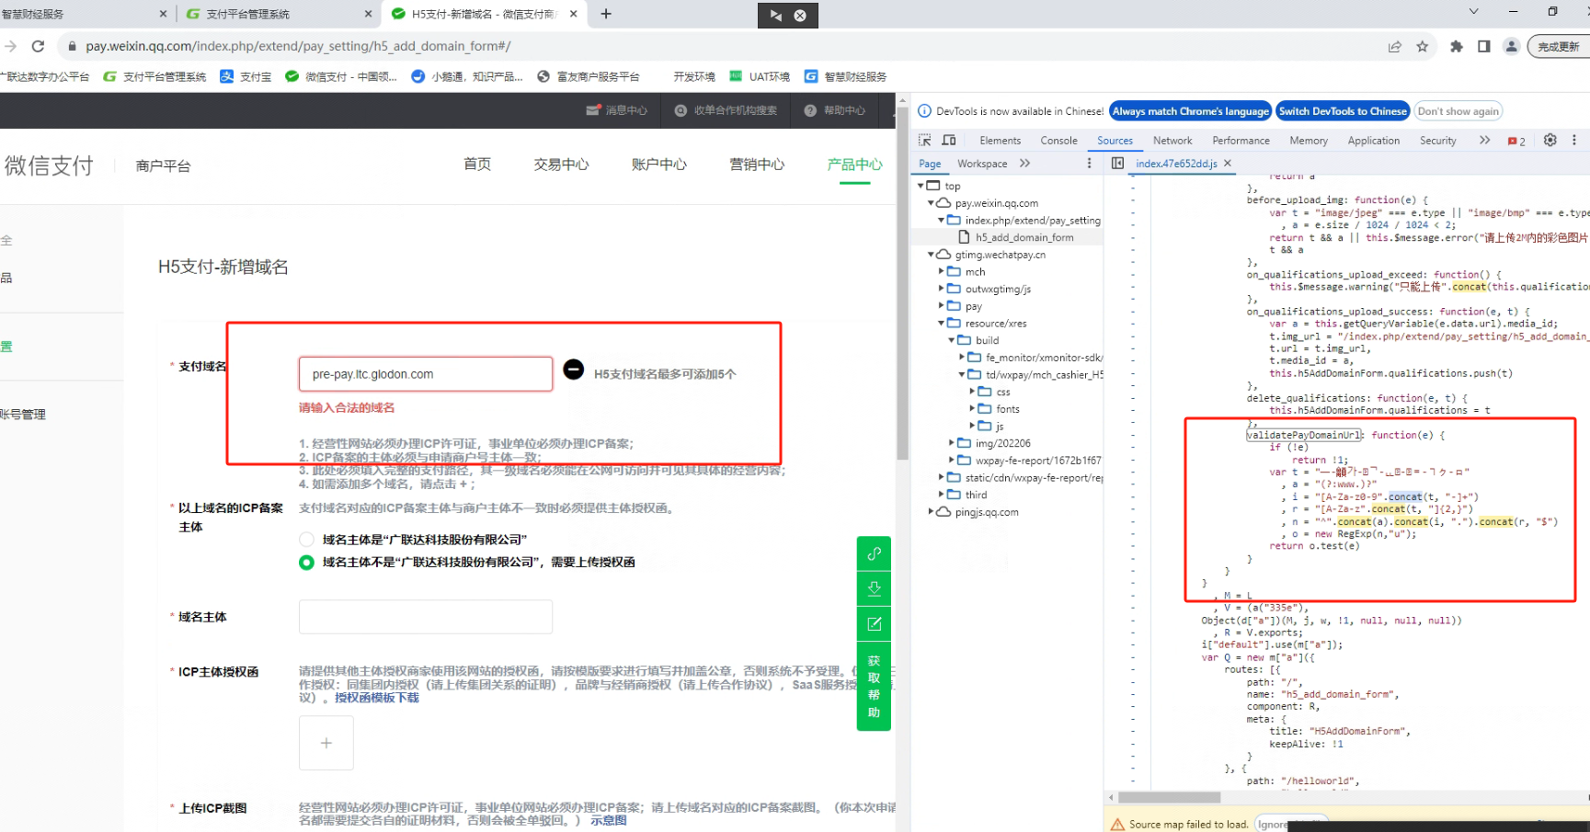Focus the 域名主体 input field
The width and height of the screenshot is (1590, 832).
pyautogui.click(x=426, y=617)
